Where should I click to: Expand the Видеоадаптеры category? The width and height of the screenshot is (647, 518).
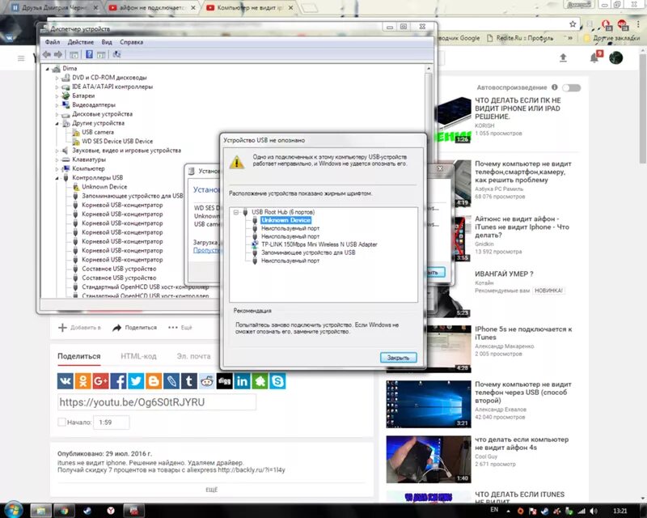coord(57,105)
